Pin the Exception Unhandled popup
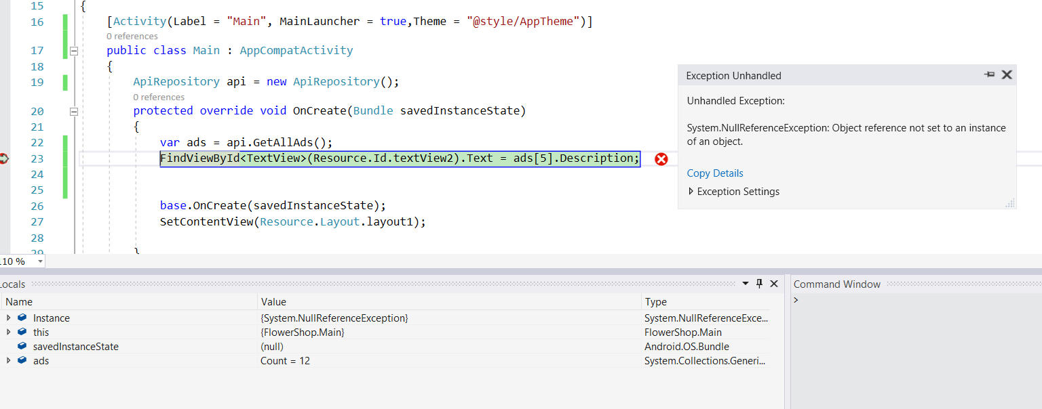The height and width of the screenshot is (409, 1042). click(989, 75)
